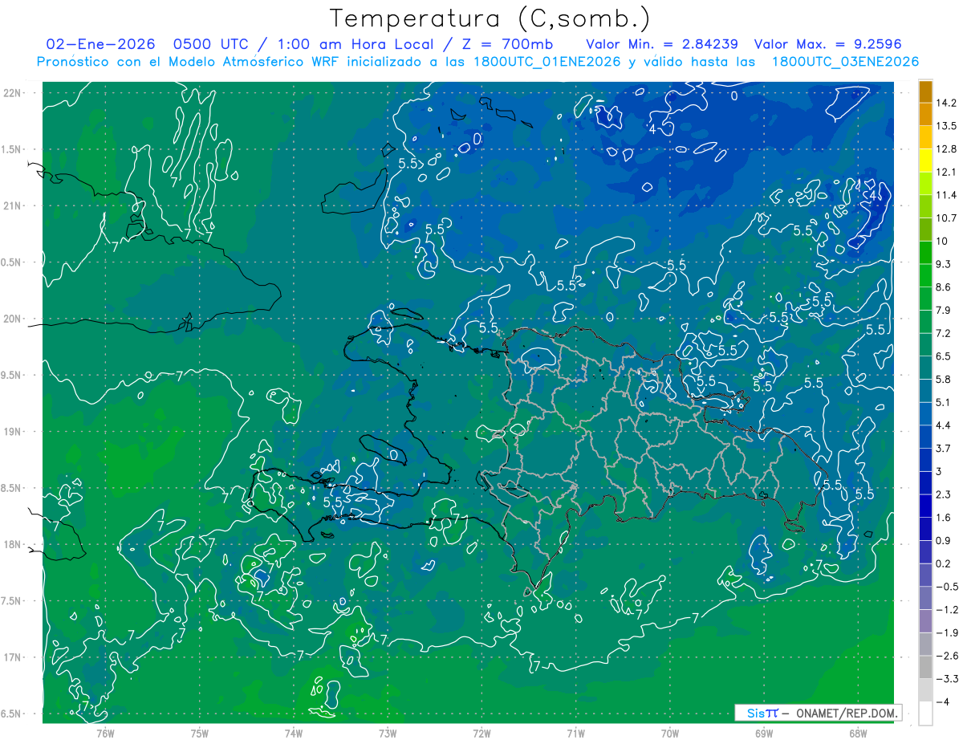Click the '19N' latitude axis label
The width and height of the screenshot is (963, 744).
[x=14, y=432]
